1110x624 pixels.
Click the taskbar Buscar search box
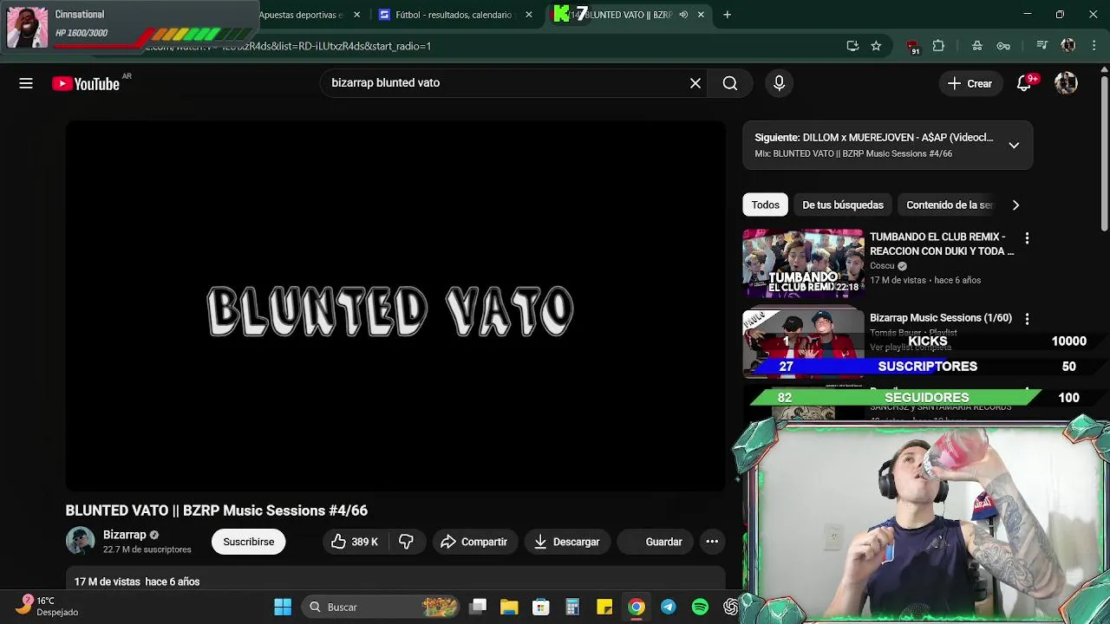[380, 607]
